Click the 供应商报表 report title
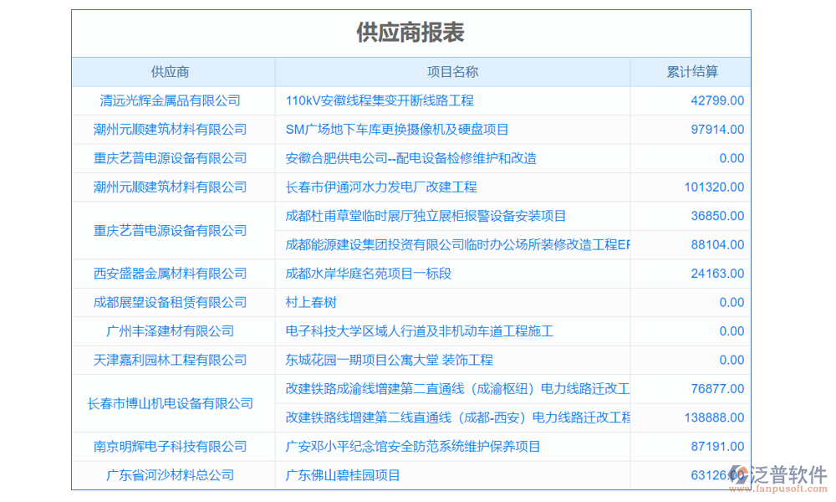The height and width of the screenshot is (502, 836). point(410,33)
